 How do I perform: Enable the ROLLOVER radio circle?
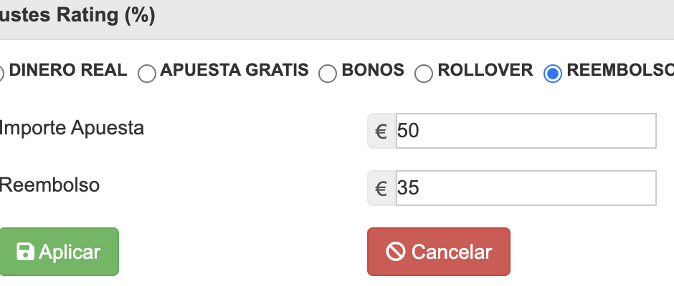pos(423,74)
